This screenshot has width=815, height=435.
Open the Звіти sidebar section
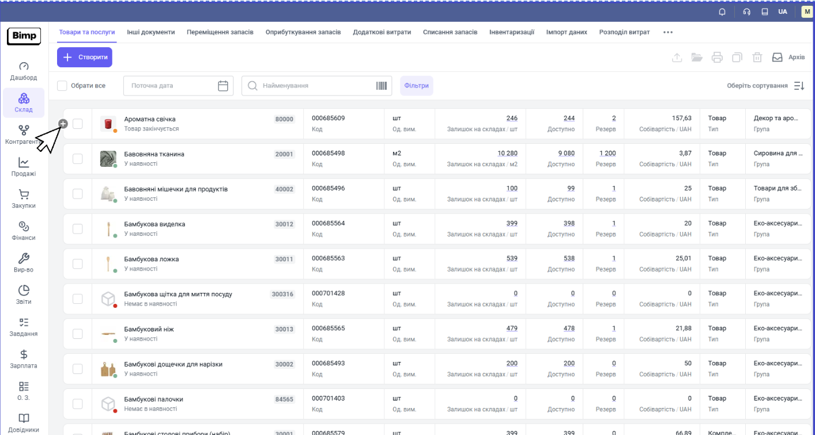pyautogui.click(x=24, y=295)
